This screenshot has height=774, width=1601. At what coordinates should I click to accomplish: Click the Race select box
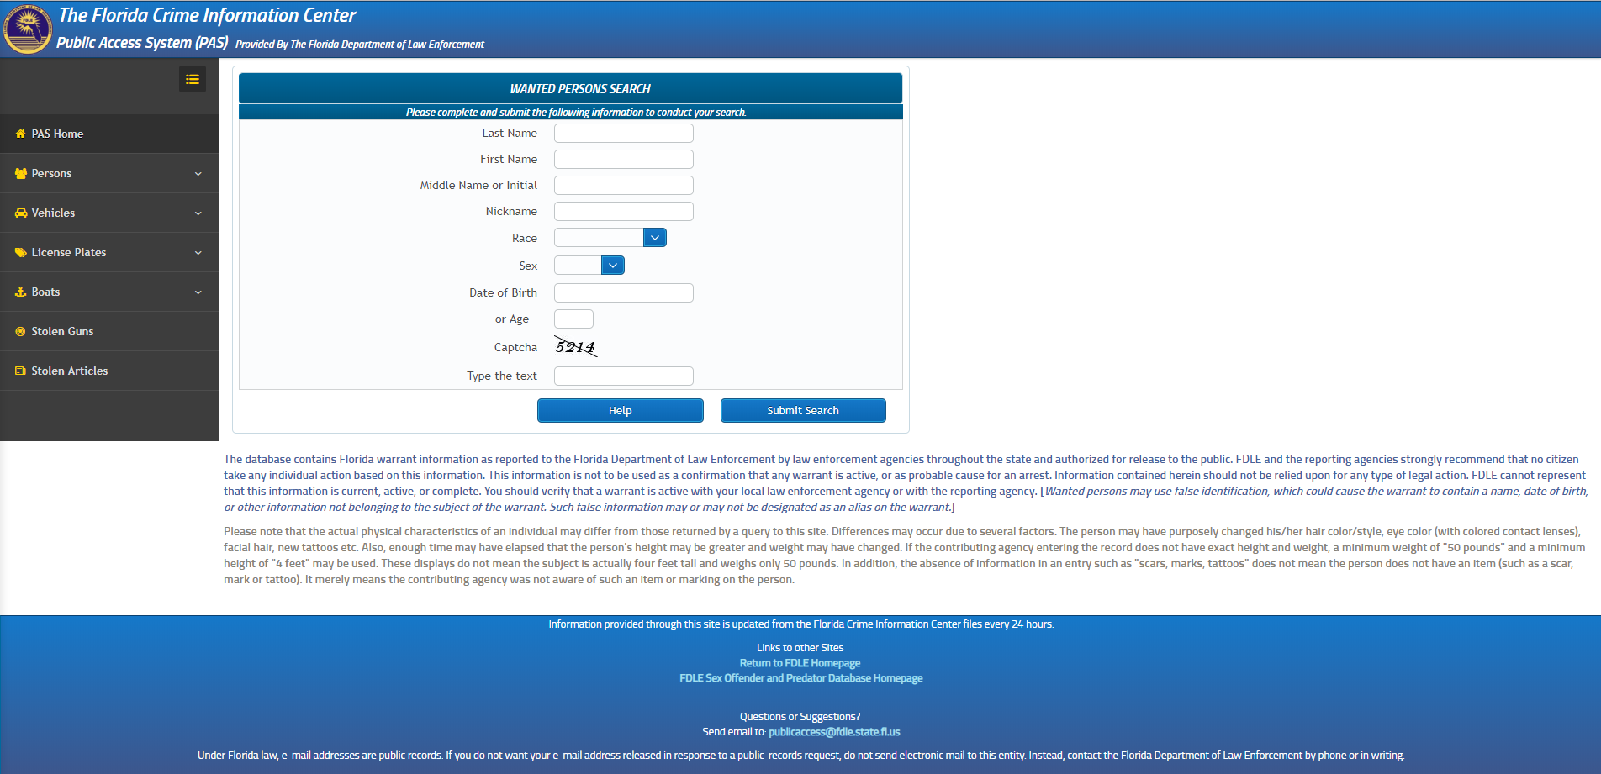[610, 238]
